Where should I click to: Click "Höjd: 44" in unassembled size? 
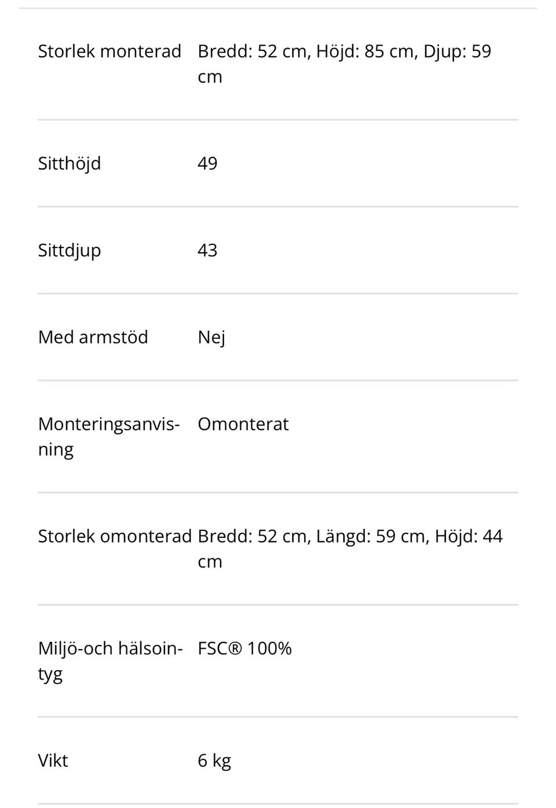[469, 536]
